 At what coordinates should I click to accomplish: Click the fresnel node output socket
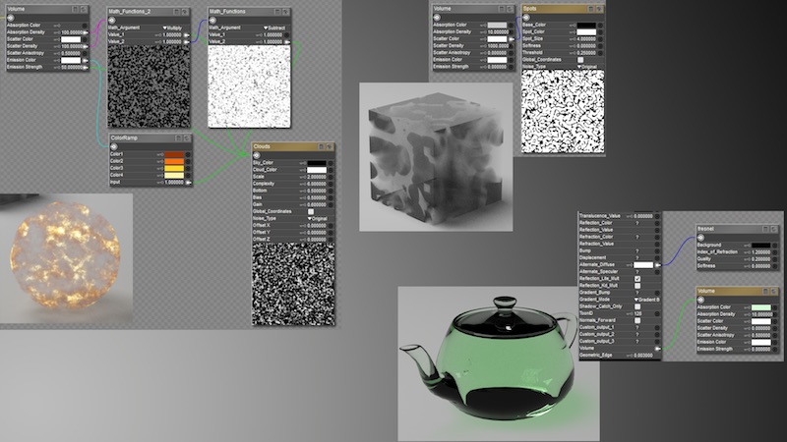700,237
